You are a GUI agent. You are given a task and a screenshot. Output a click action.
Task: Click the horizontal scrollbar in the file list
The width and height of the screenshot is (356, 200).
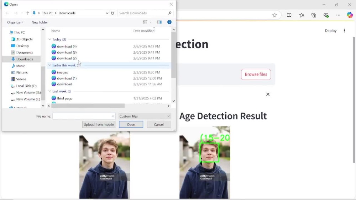[x=88, y=106]
